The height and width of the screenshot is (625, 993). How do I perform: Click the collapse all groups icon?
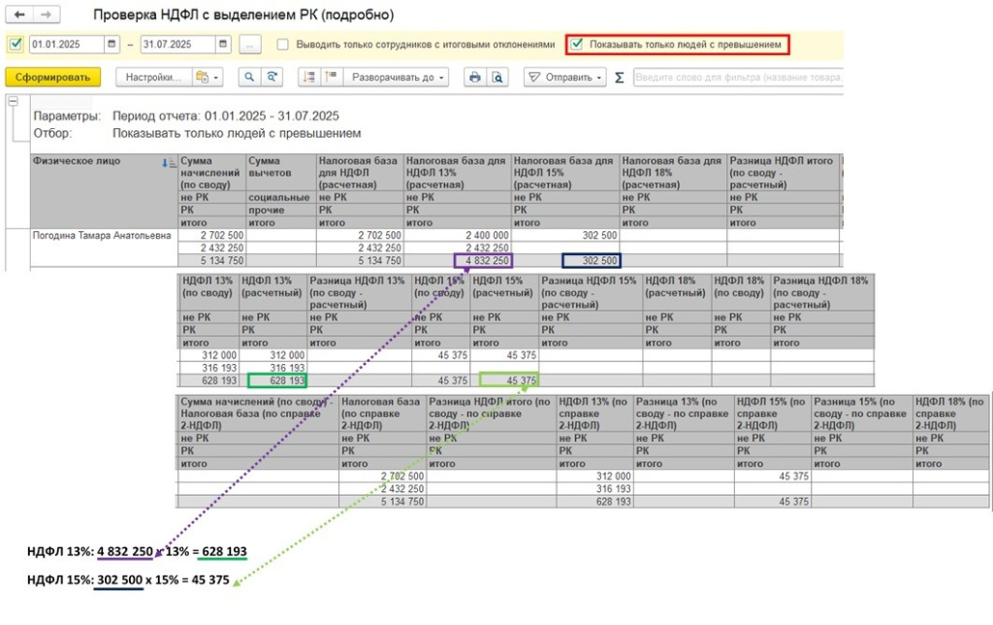coord(330,78)
